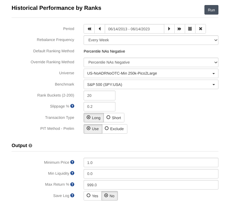Open the Universe selector
Viewport: 233px width, 202px height.
151,73
